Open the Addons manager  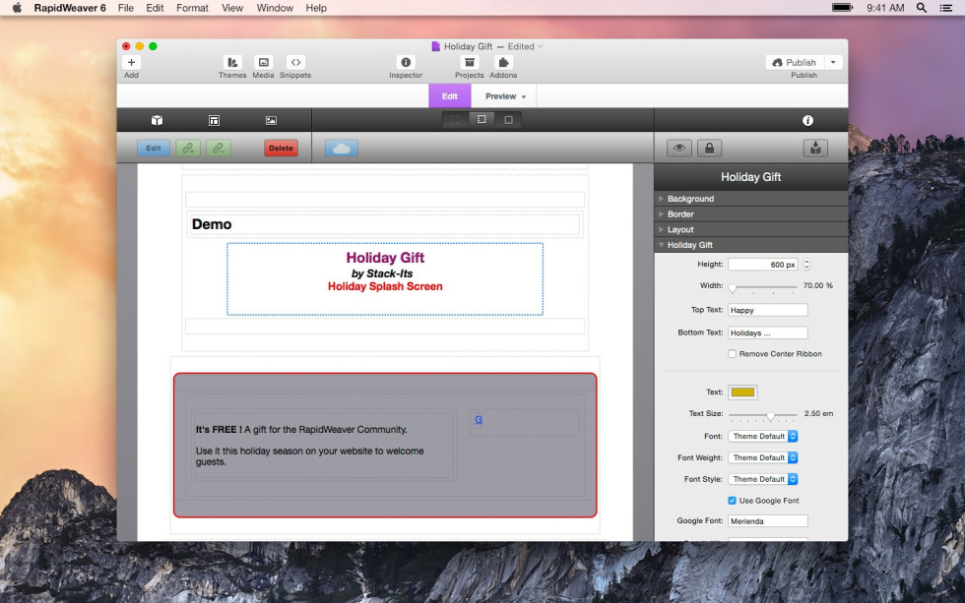[503, 62]
